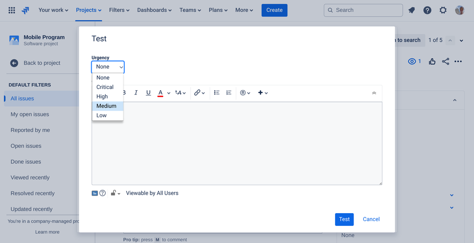Open the Plans menu
Image resolution: width=474 pixels, height=243 pixels.
[219, 10]
